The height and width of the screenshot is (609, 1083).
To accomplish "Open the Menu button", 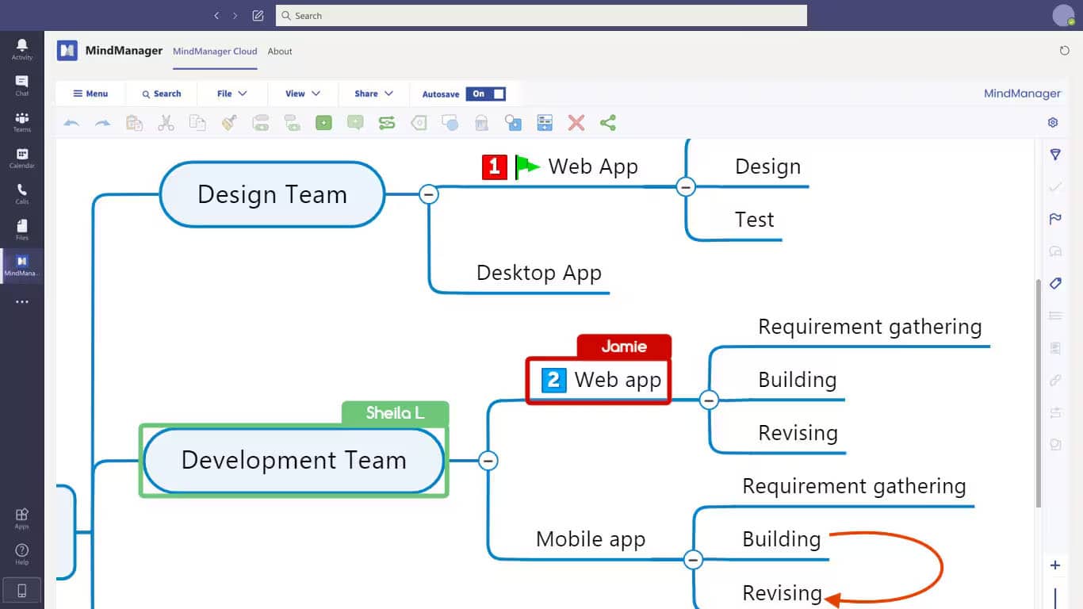I will pyautogui.click(x=90, y=94).
